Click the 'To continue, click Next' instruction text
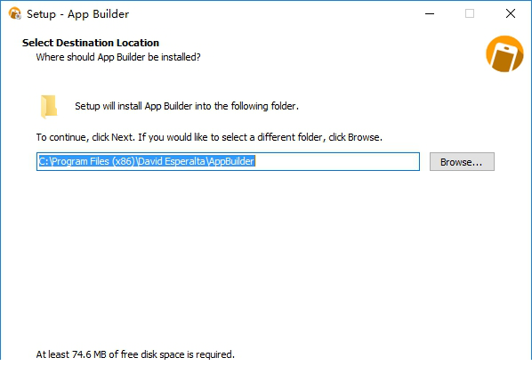This screenshot has width=532, height=374. (209, 137)
